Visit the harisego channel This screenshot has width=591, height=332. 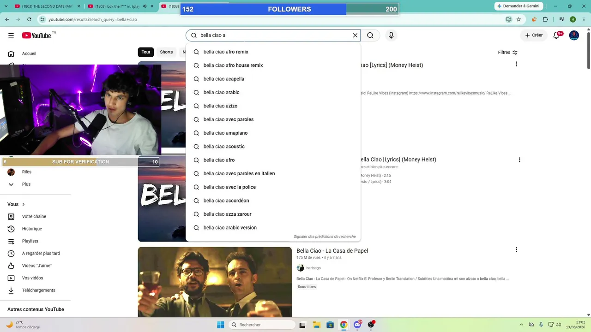click(313, 268)
